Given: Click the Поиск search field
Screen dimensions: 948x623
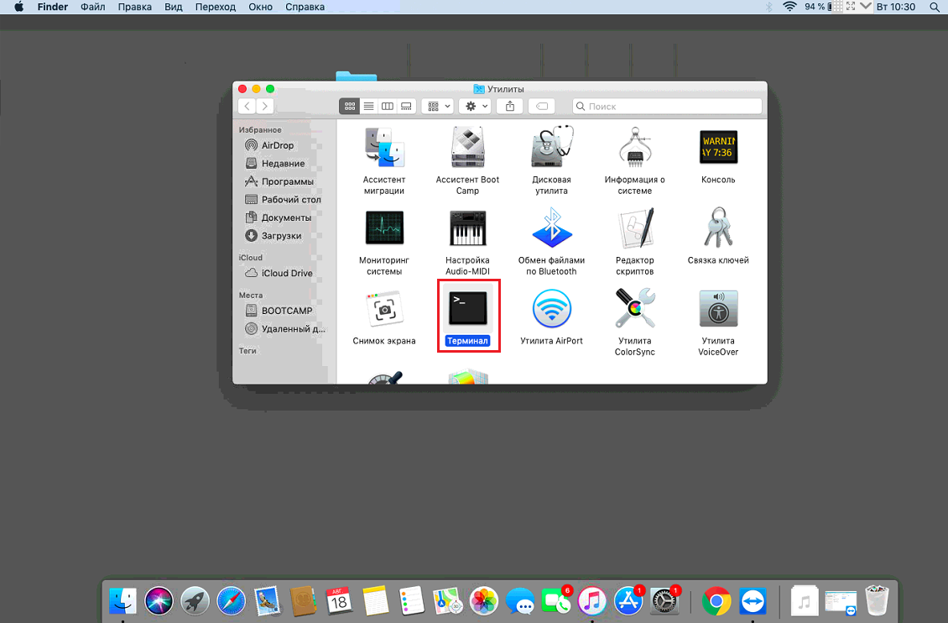Looking at the screenshot, I should pos(668,107).
